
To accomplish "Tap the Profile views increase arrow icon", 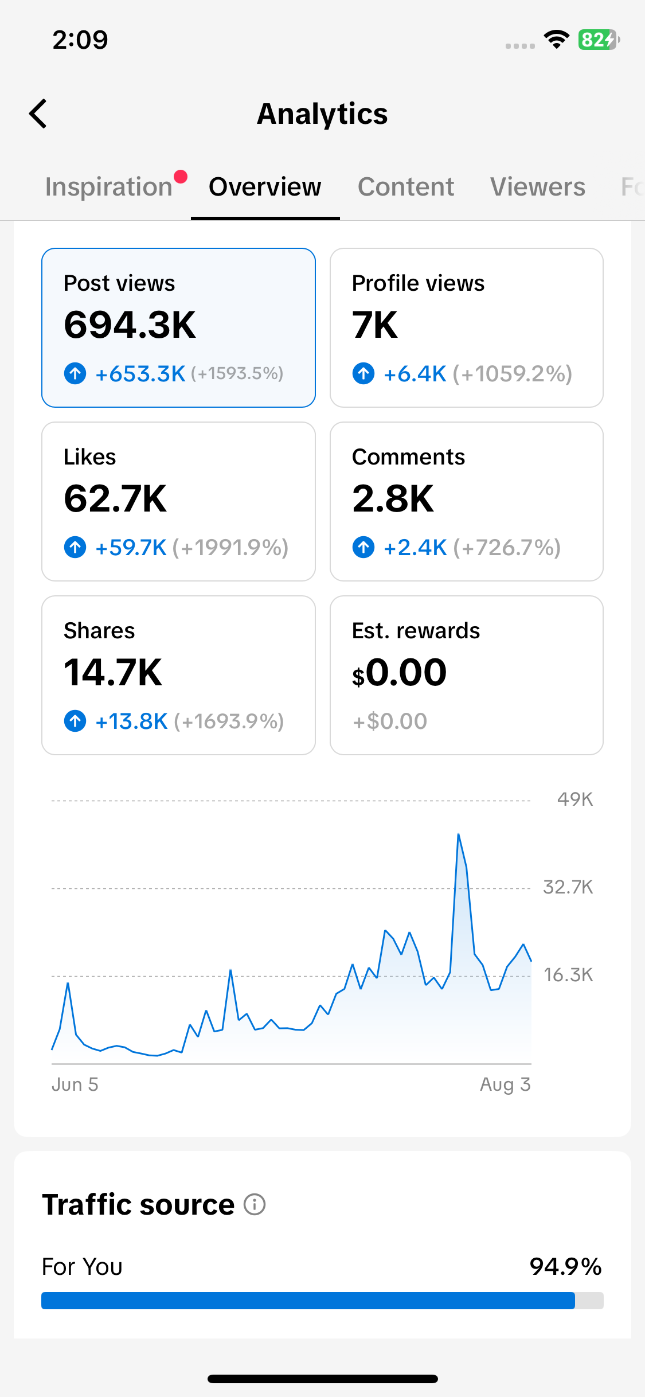I will point(363,373).
